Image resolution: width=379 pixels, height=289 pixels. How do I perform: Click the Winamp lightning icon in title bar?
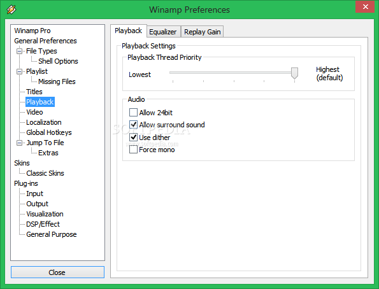(x=11, y=10)
